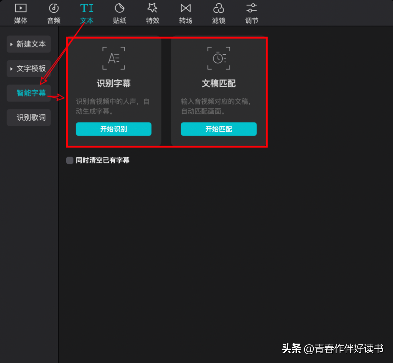Switch to the 文本 tab
The width and height of the screenshot is (393, 363).
click(x=87, y=20)
